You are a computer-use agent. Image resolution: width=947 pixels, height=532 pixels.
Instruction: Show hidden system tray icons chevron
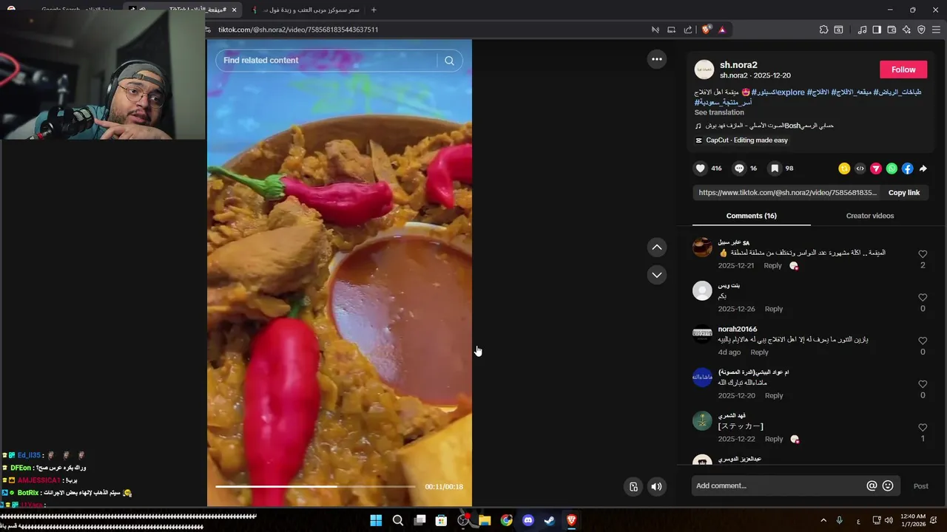pos(823,520)
